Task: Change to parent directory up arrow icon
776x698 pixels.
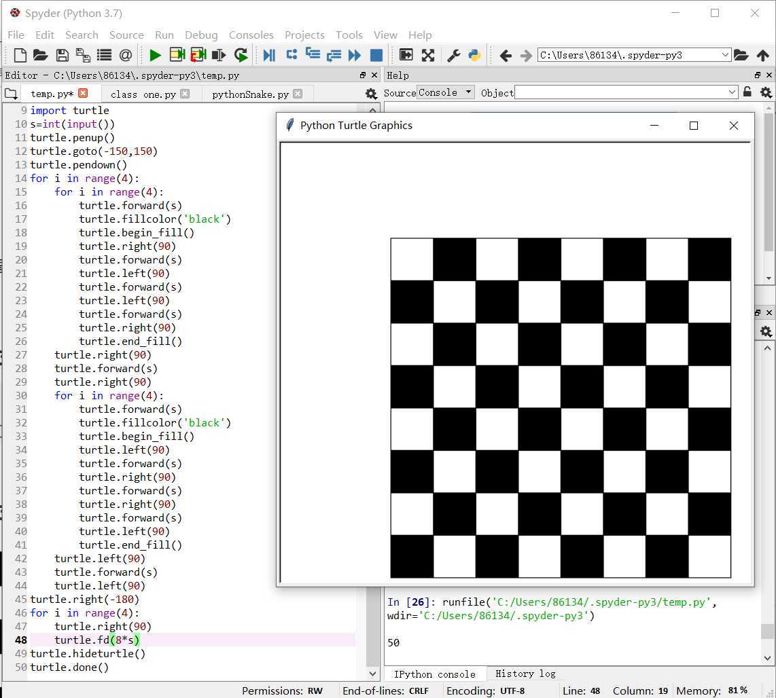Action: click(x=762, y=56)
